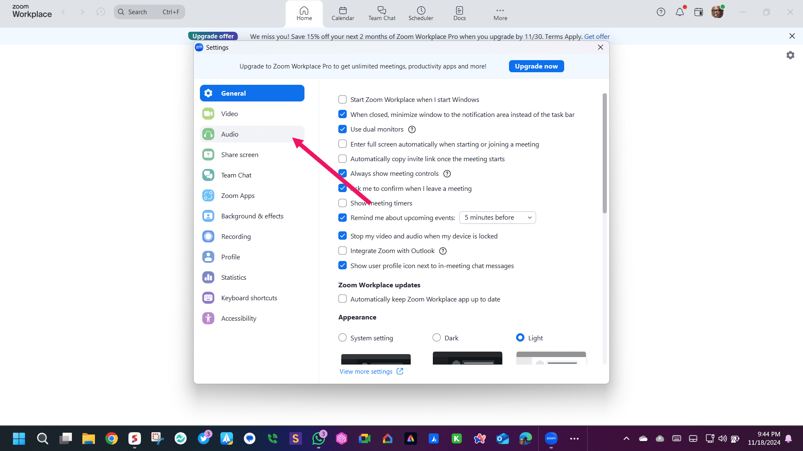This screenshot has width=803, height=451.
Task: Uncheck Remind me about upcoming events
Action: [343, 218]
